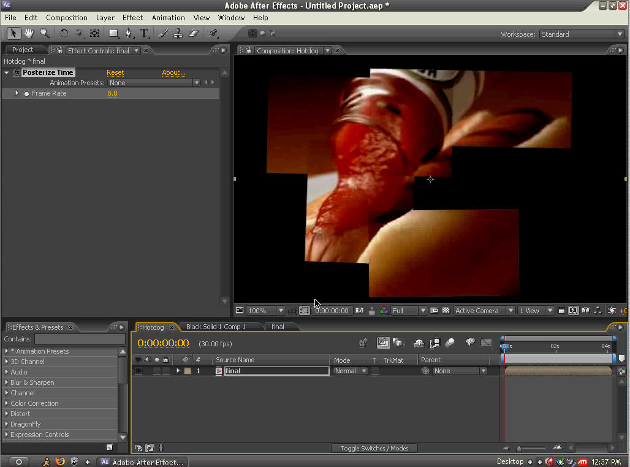Viewport: 630px width, 467px height.
Task: Select the Brush tool
Action: pos(163,33)
